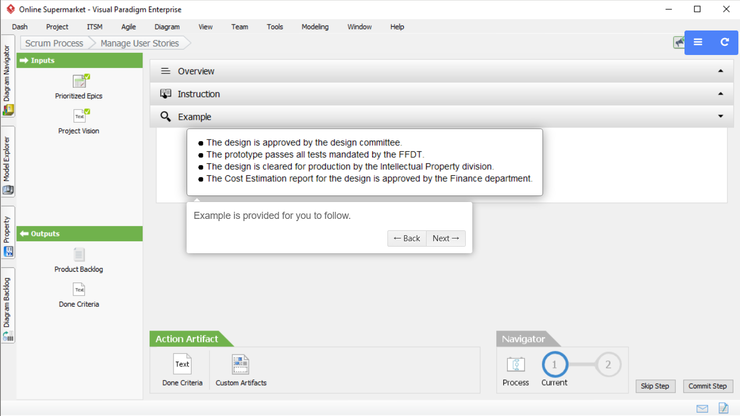Click Scrum Process breadcrumb
This screenshot has width=740, height=416.
(x=54, y=43)
